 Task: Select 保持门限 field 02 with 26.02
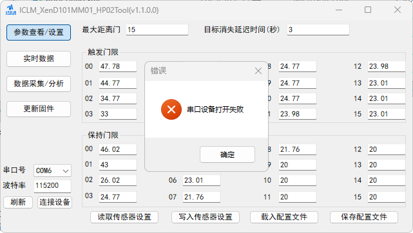pos(118,180)
